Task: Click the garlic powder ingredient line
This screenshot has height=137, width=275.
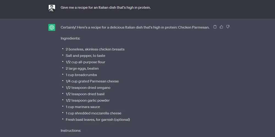Action: click(87, 100)
